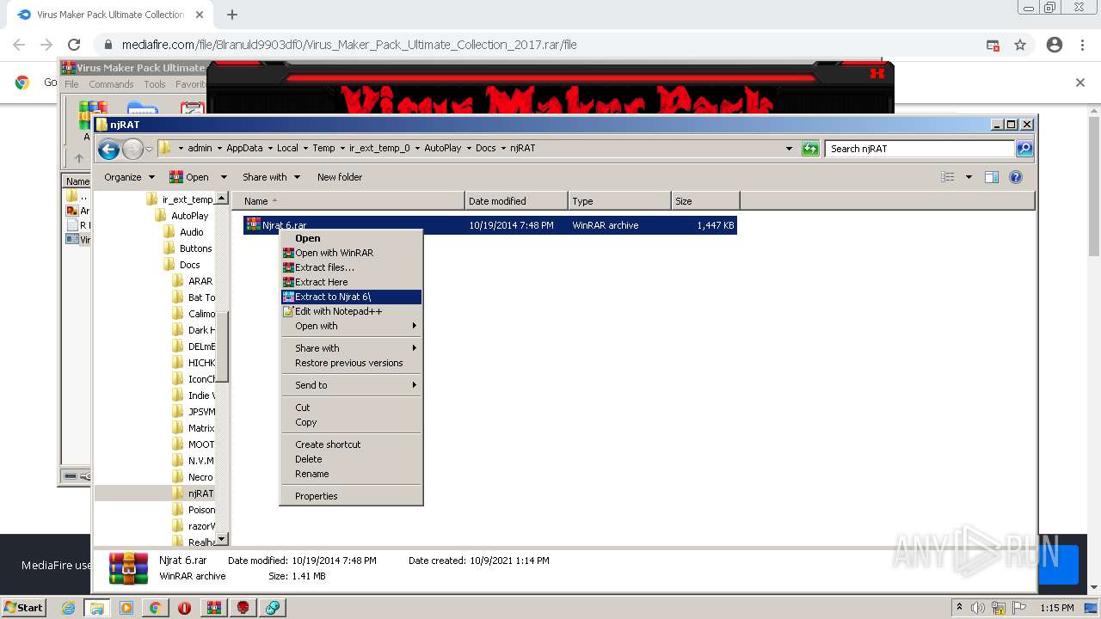Expand the Send to submenu
The width and height of the screenshot is (1101, 619).
pyautogui.click(x=351, y=385)
